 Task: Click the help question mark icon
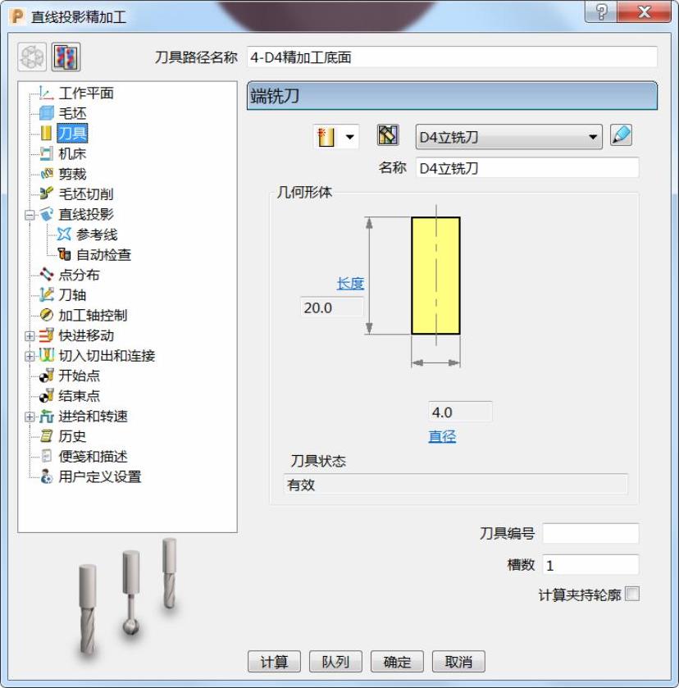tap(601, 11)
